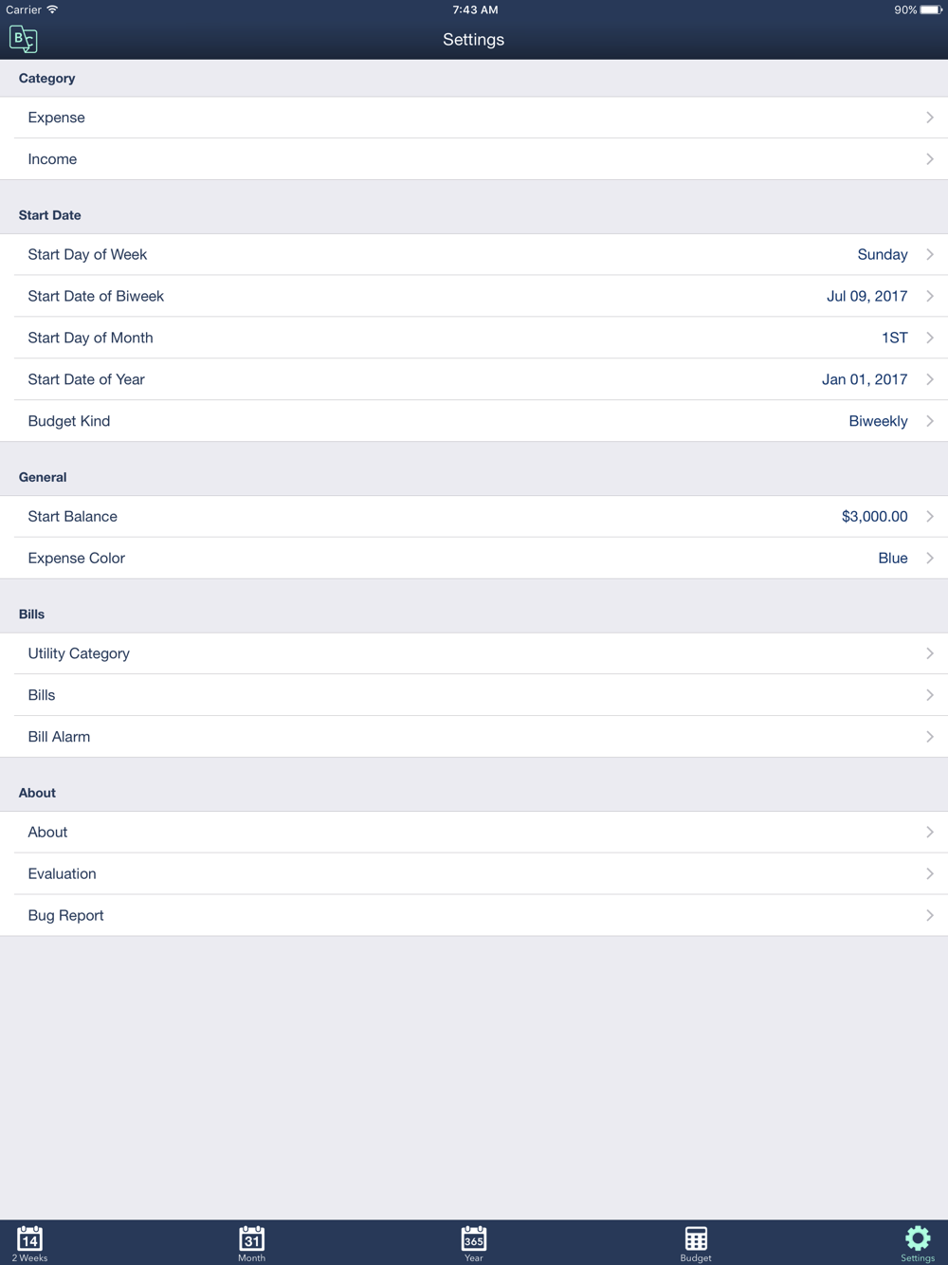Change Expense Color set to Blue
This screenshot has width=948, height=1265.
[474, 558]
